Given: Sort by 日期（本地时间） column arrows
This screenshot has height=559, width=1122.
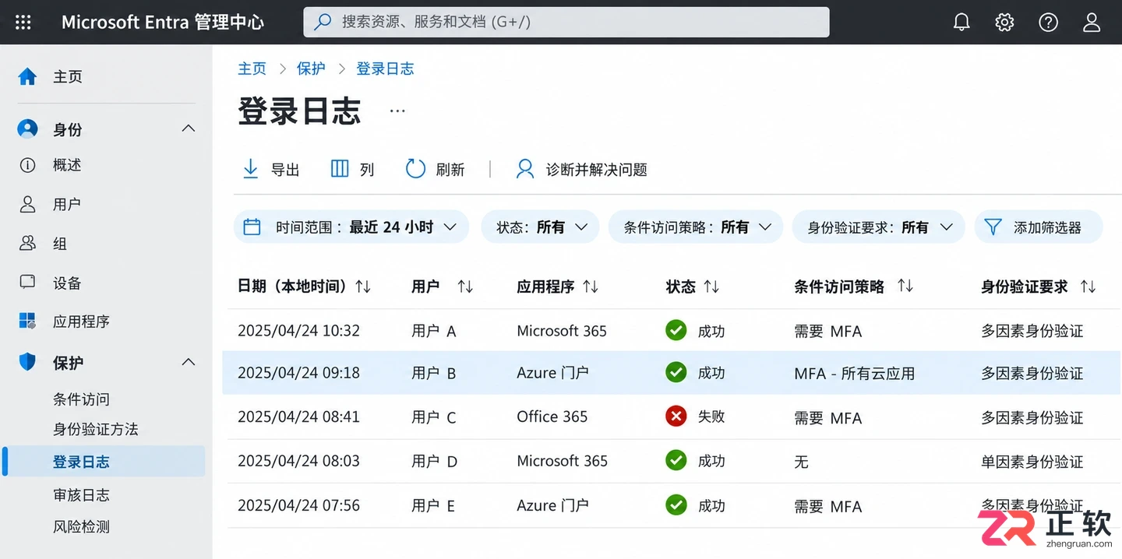Looking at the screenshot, I should (363, 287).
